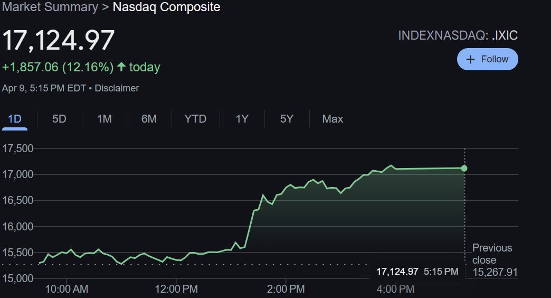Click the Previous close label

click(x=492, y=254)
